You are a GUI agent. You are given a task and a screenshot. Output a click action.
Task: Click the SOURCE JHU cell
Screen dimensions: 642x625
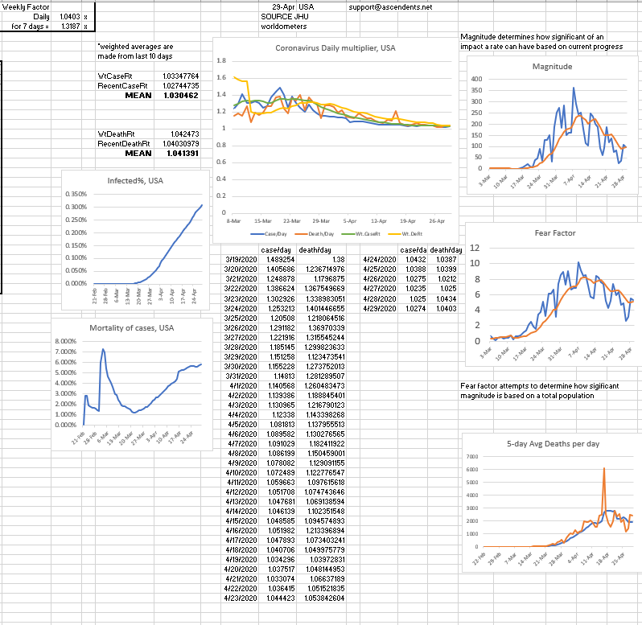click(x=281, y=16)
